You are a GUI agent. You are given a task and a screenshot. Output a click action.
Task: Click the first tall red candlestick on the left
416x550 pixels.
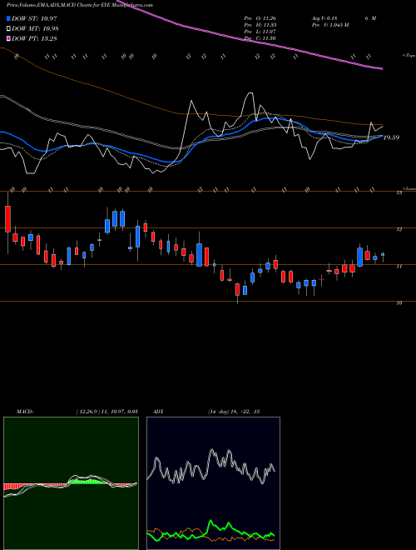7,219
